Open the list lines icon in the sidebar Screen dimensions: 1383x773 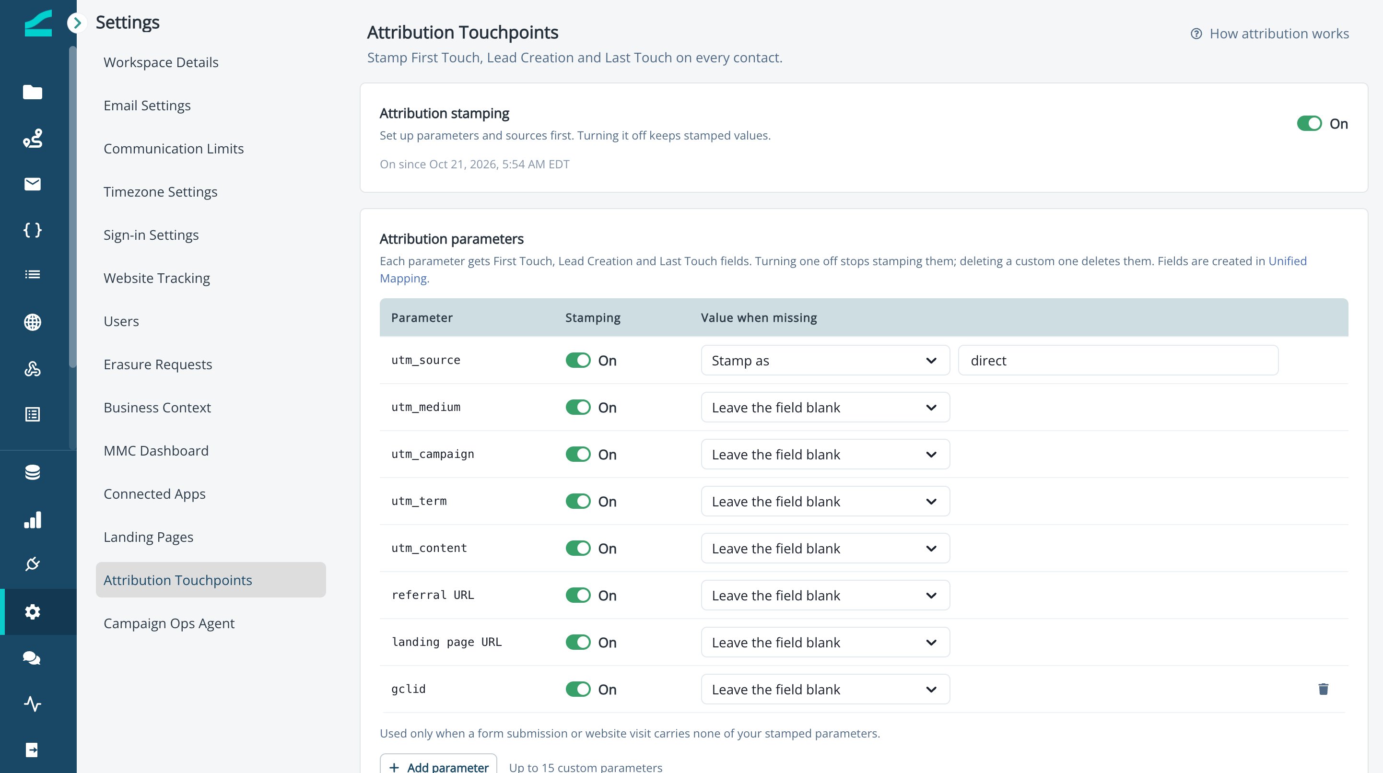pos(33,274)
